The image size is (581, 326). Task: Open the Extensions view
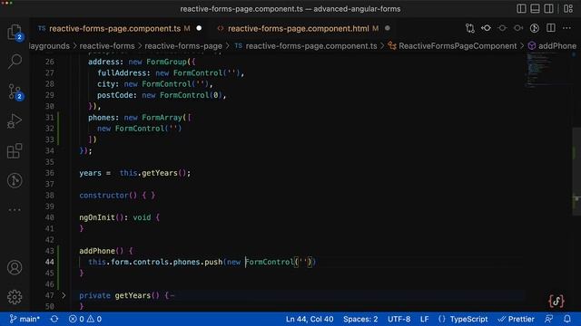click(15, 151)
